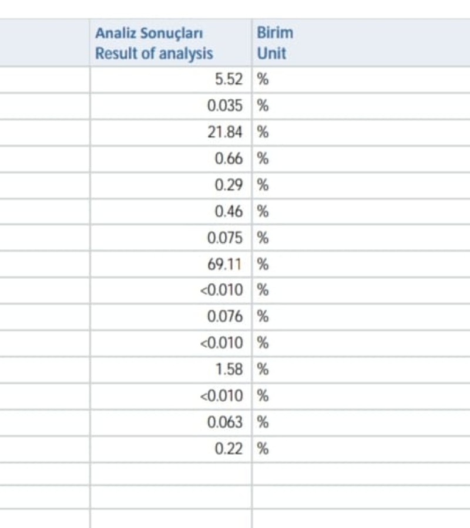Select the cell with value 69.11
The width and height of the screenshot is (470, 528).
tap(170, 264)
